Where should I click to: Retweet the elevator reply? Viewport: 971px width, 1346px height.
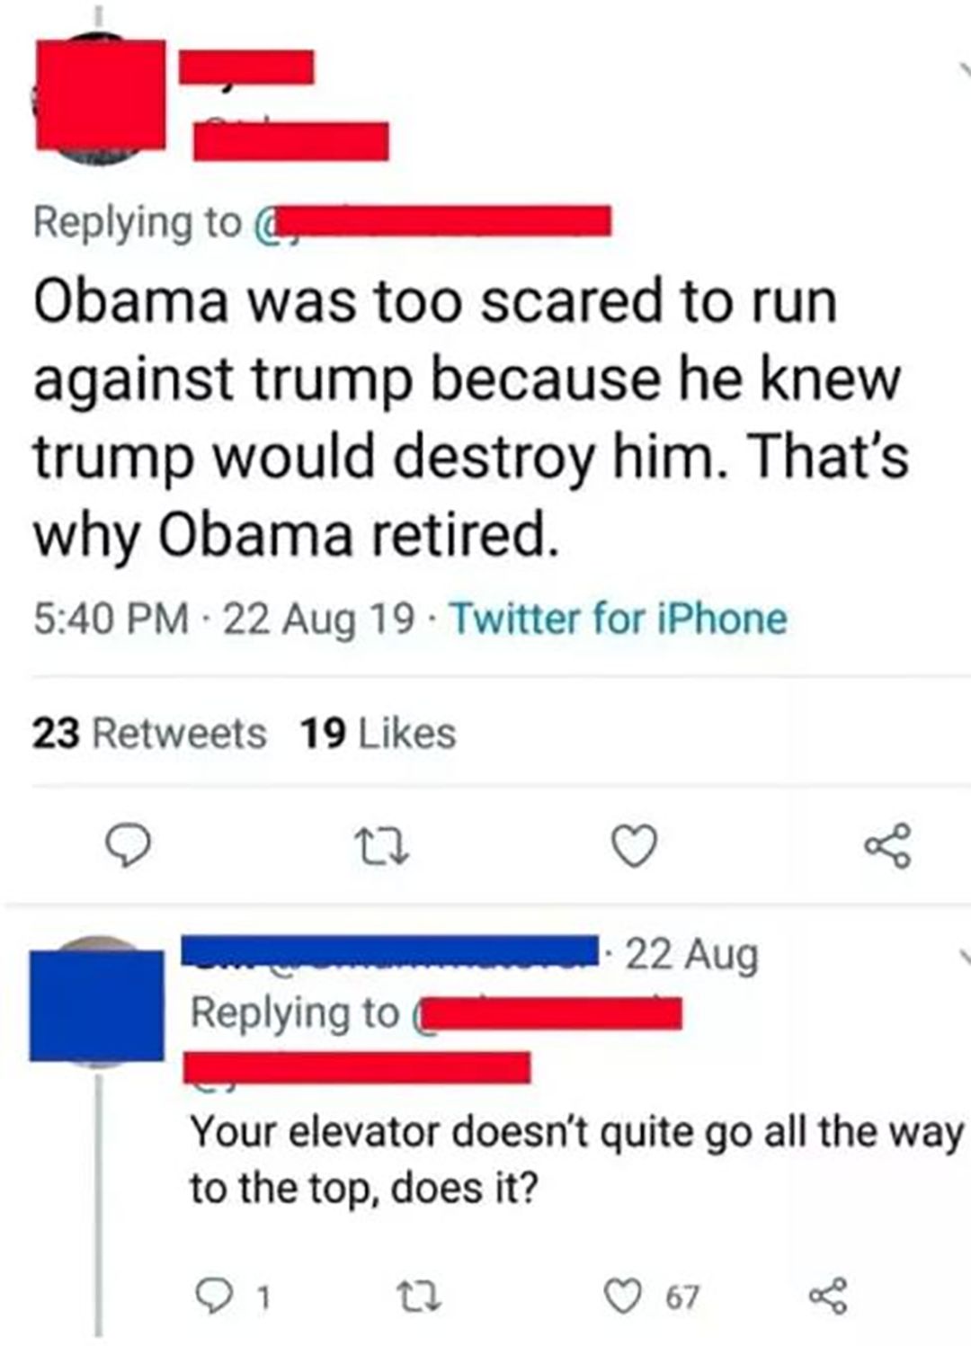coord(414,1297)
